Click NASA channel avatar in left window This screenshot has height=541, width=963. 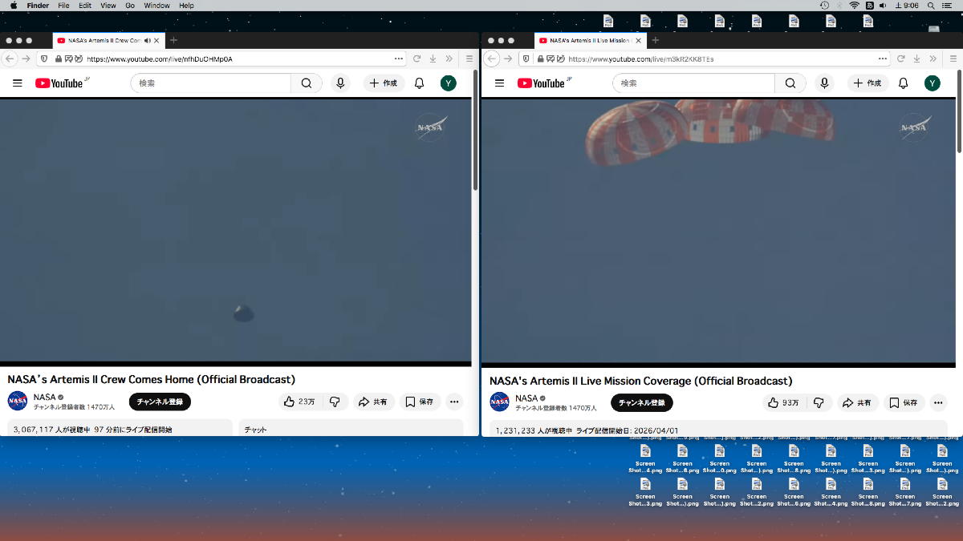(18, 401)
